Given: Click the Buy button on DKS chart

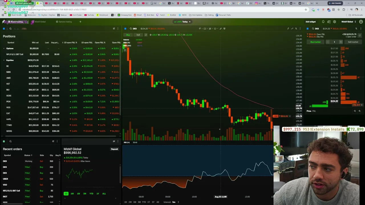Looking at the screenshot, I should coord(128,35).
